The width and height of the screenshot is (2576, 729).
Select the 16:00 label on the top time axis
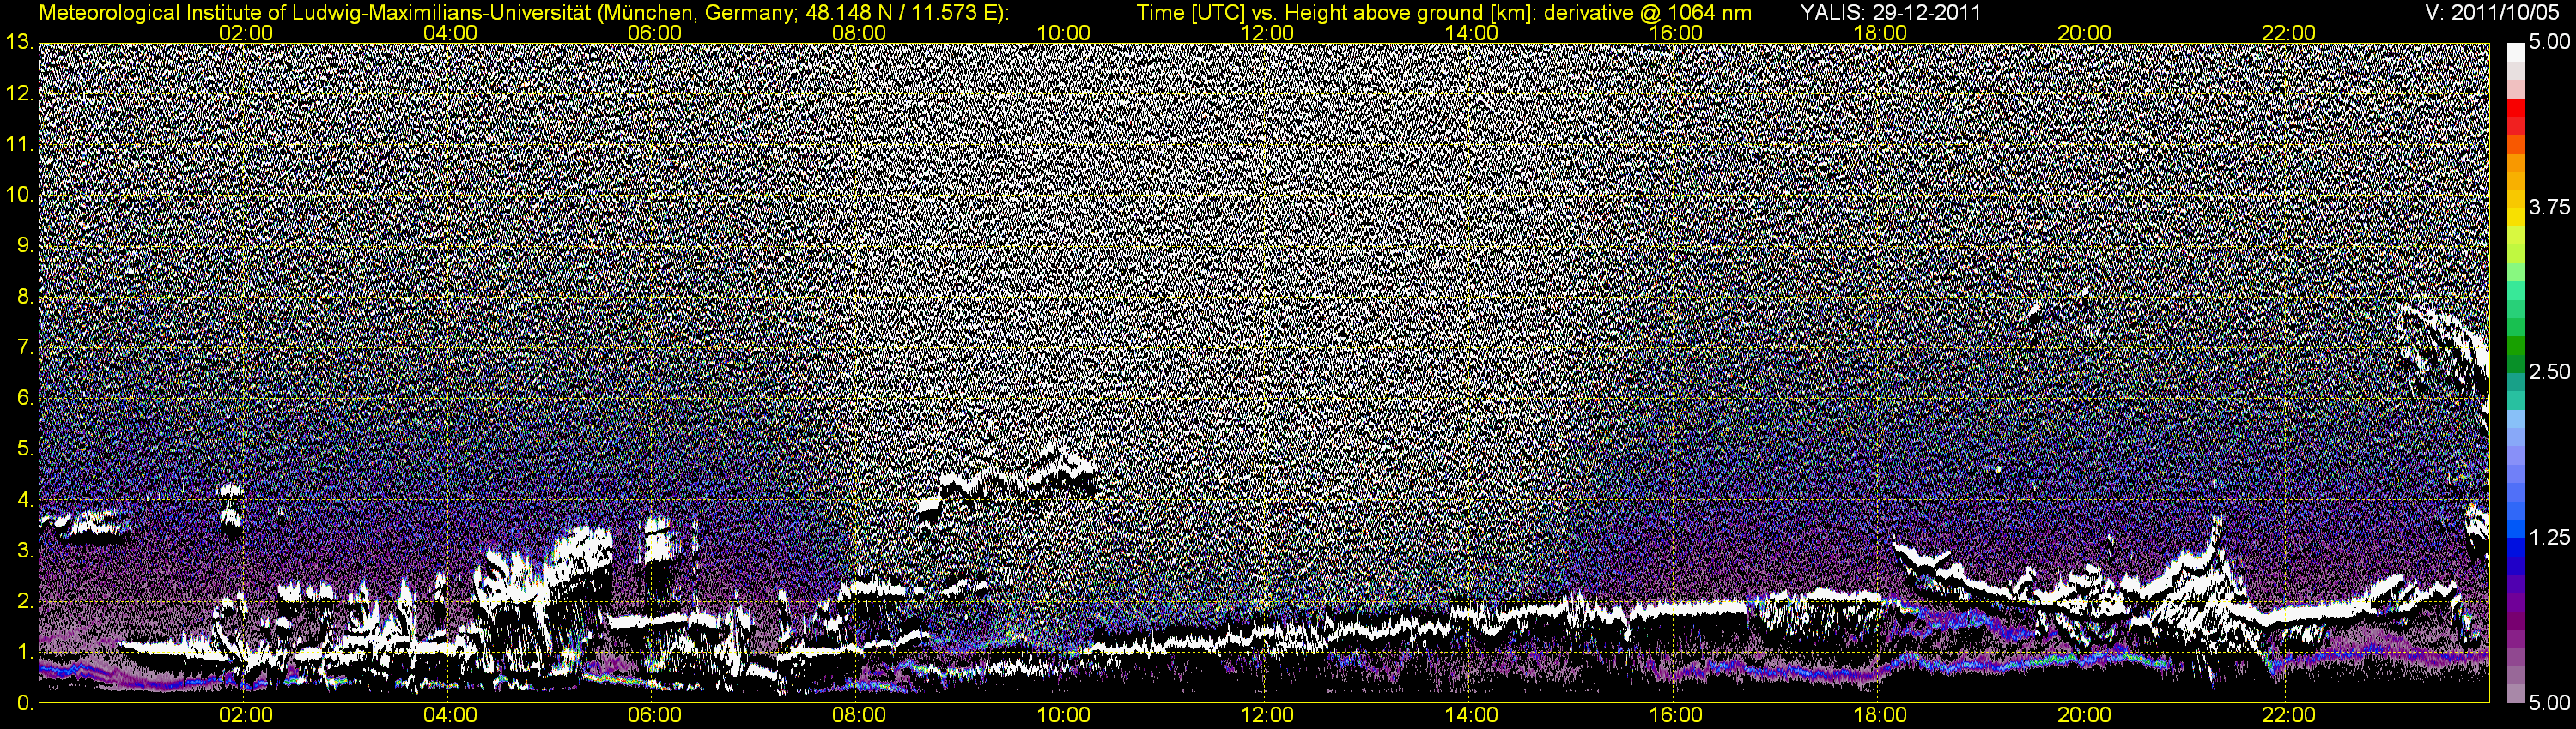pyautogui.click(x=1676, y=33)
